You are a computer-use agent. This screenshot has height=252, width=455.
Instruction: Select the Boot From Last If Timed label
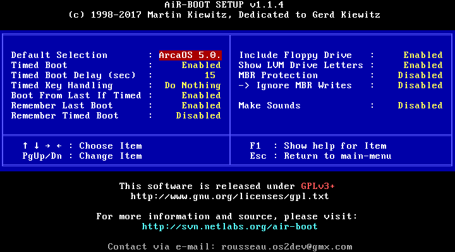pos(76,96)
